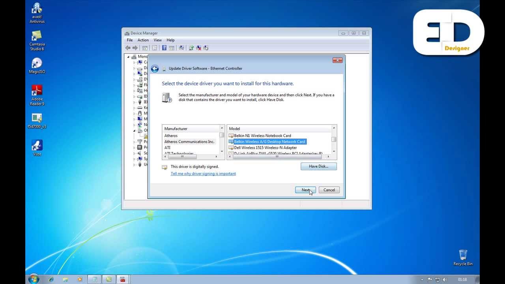Click Model list vertical scrollbar thumb

(x=334, y=139)
